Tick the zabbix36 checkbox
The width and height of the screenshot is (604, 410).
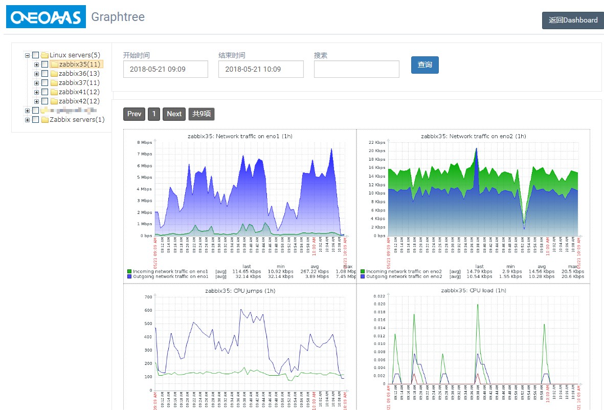coord(45,74)
